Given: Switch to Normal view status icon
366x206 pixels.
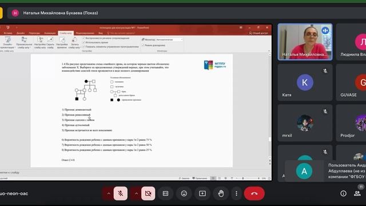Looking at the screenshot, I should point(213,178).
